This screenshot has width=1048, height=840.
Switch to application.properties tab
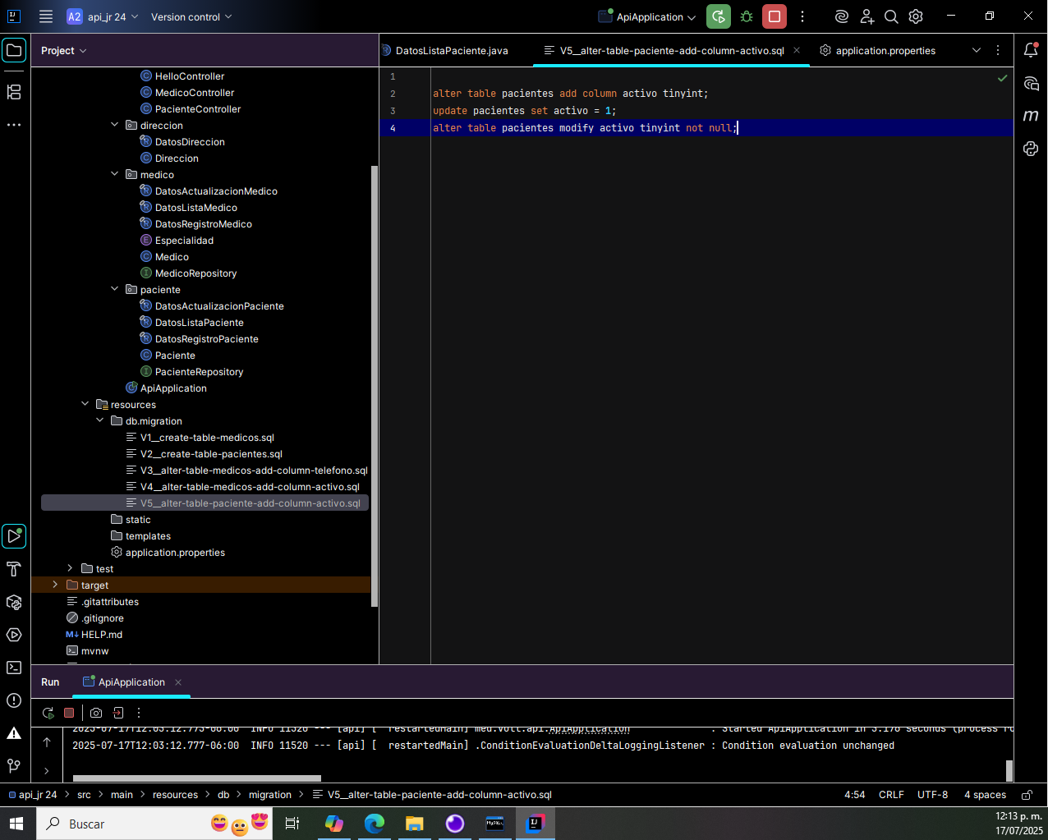(x=878, y=51)
